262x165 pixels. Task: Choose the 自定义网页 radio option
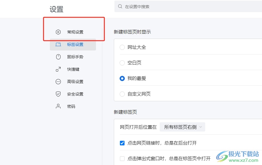point(122,94)
